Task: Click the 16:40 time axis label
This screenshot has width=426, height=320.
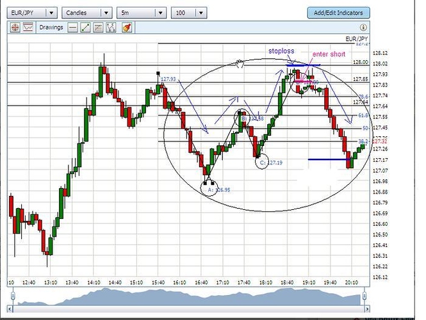Action: (201, 282)
